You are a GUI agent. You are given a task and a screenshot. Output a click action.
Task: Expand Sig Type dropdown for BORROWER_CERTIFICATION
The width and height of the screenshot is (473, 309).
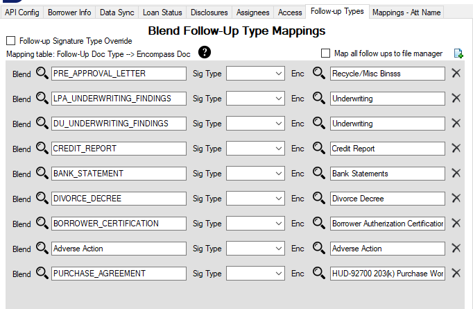coord(255,224)
